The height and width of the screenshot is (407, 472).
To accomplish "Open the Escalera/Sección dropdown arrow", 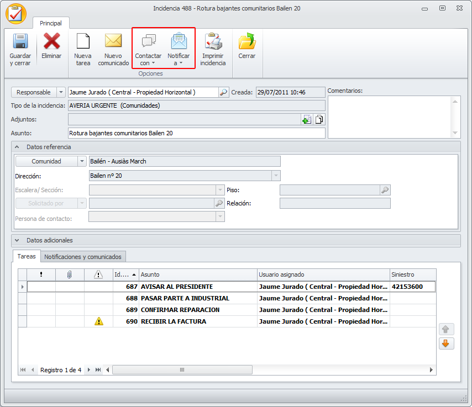I will tap(220, 190).
